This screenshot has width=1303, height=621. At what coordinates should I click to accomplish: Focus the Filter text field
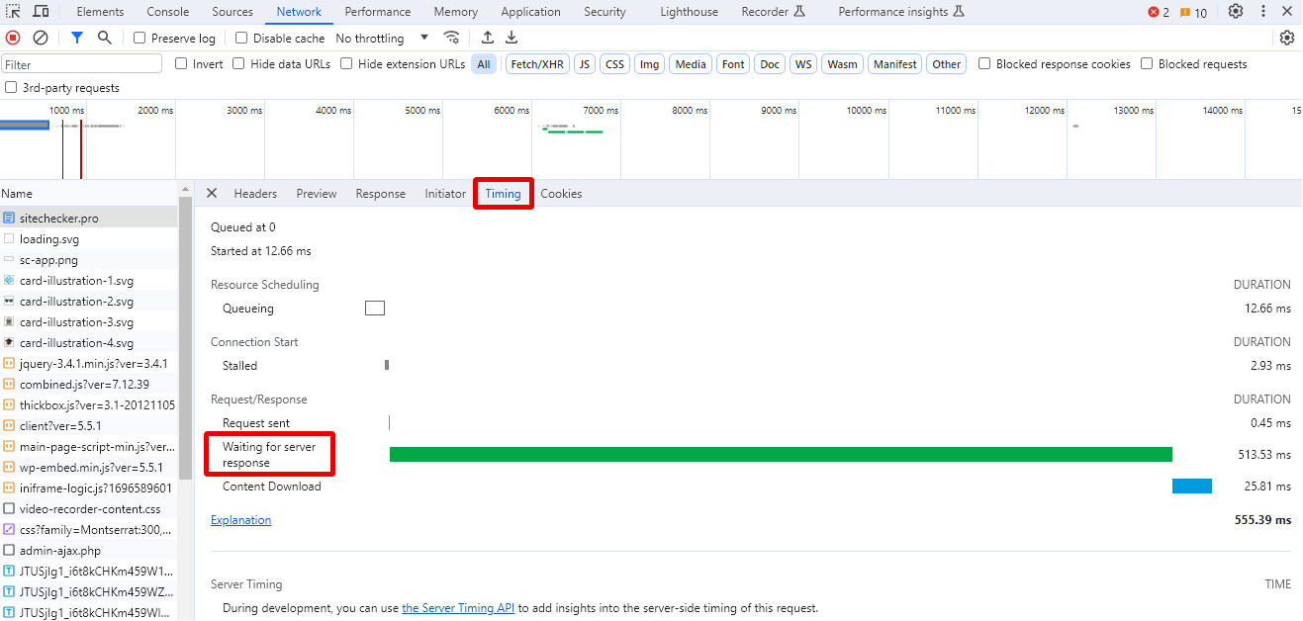tap(82, 64)
